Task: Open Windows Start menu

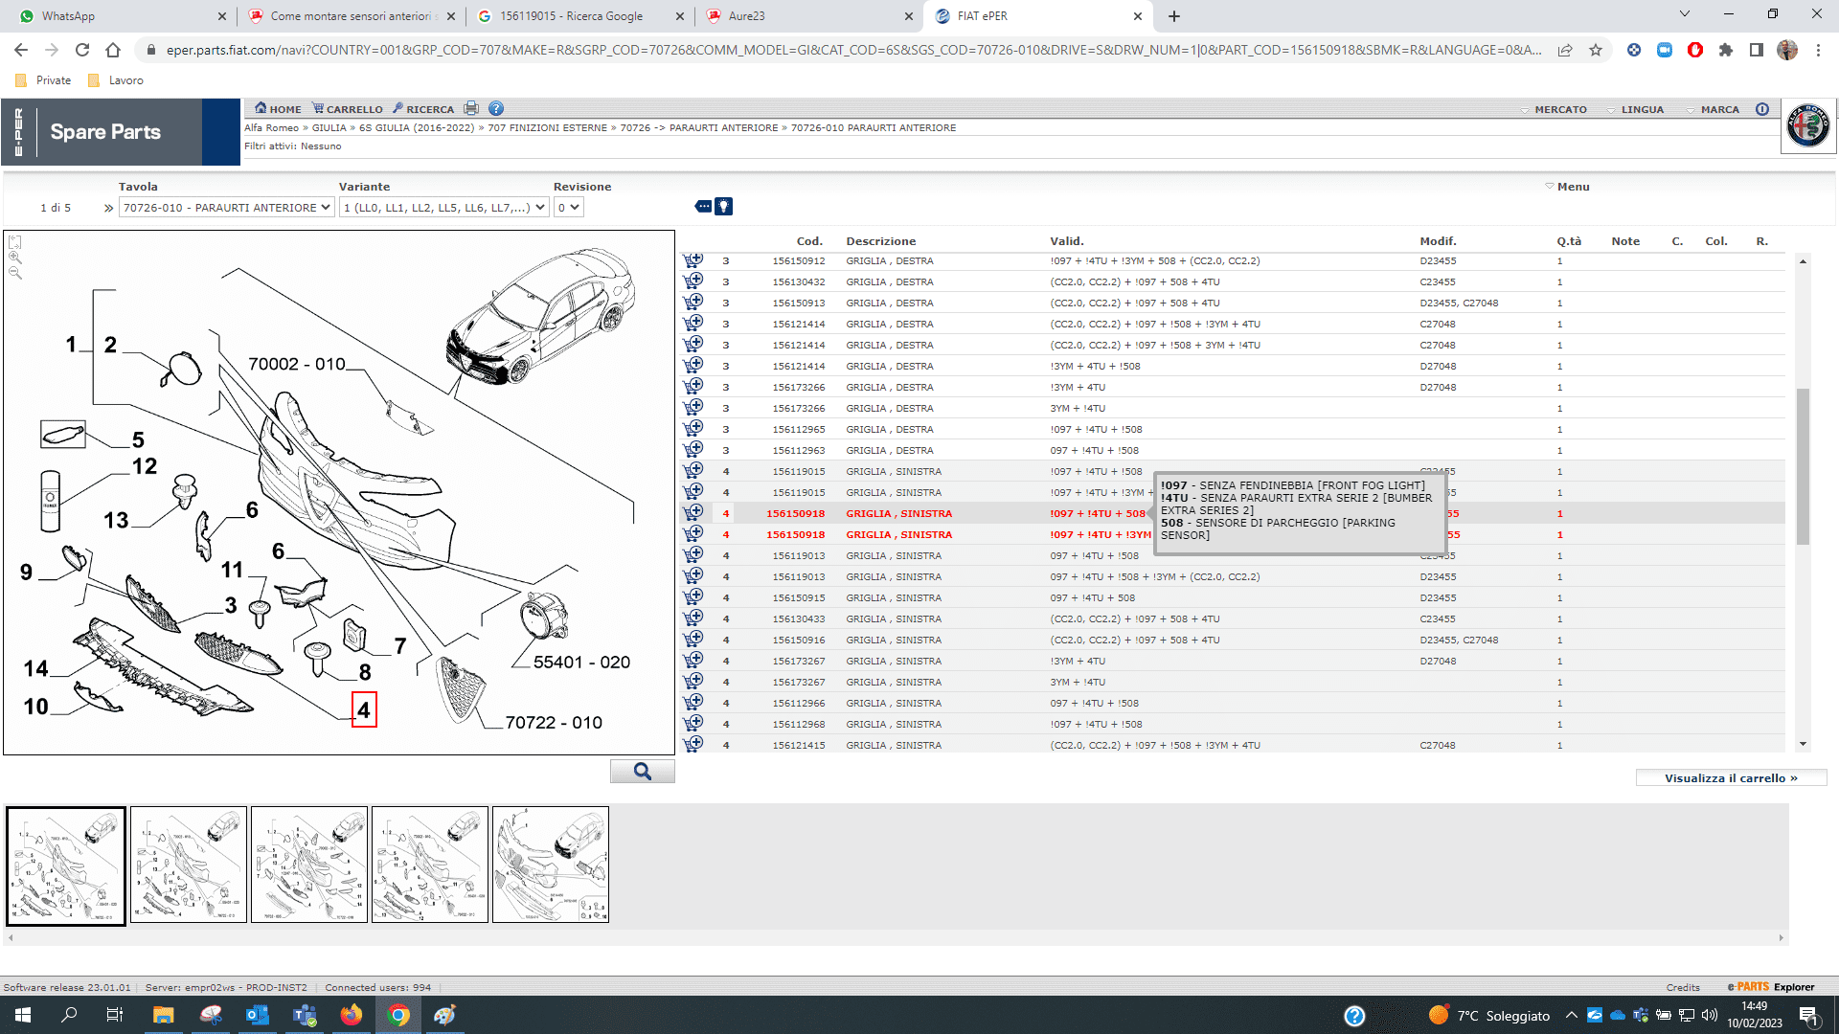Action: (x=23, y=1015)
